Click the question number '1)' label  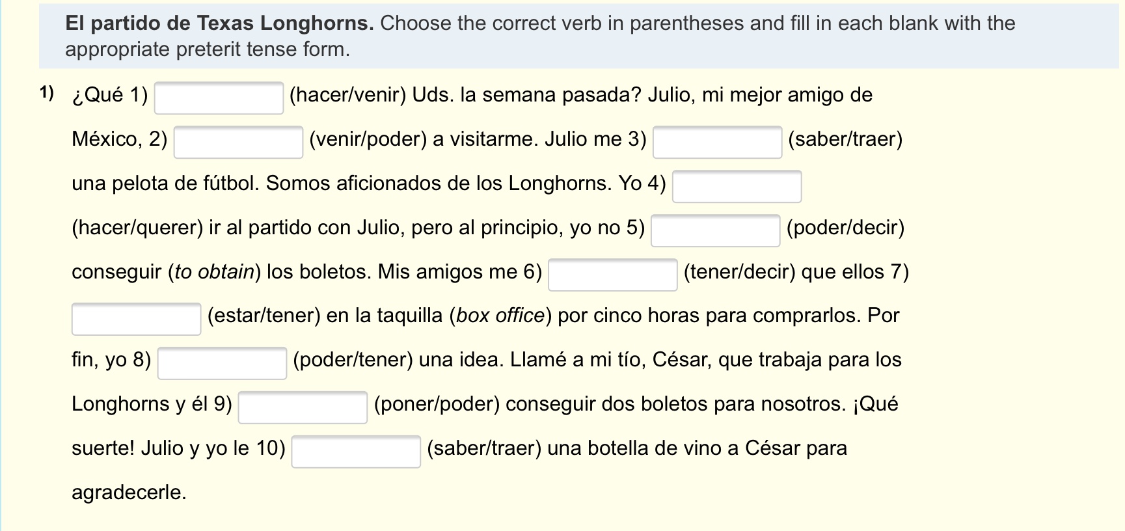46,93
